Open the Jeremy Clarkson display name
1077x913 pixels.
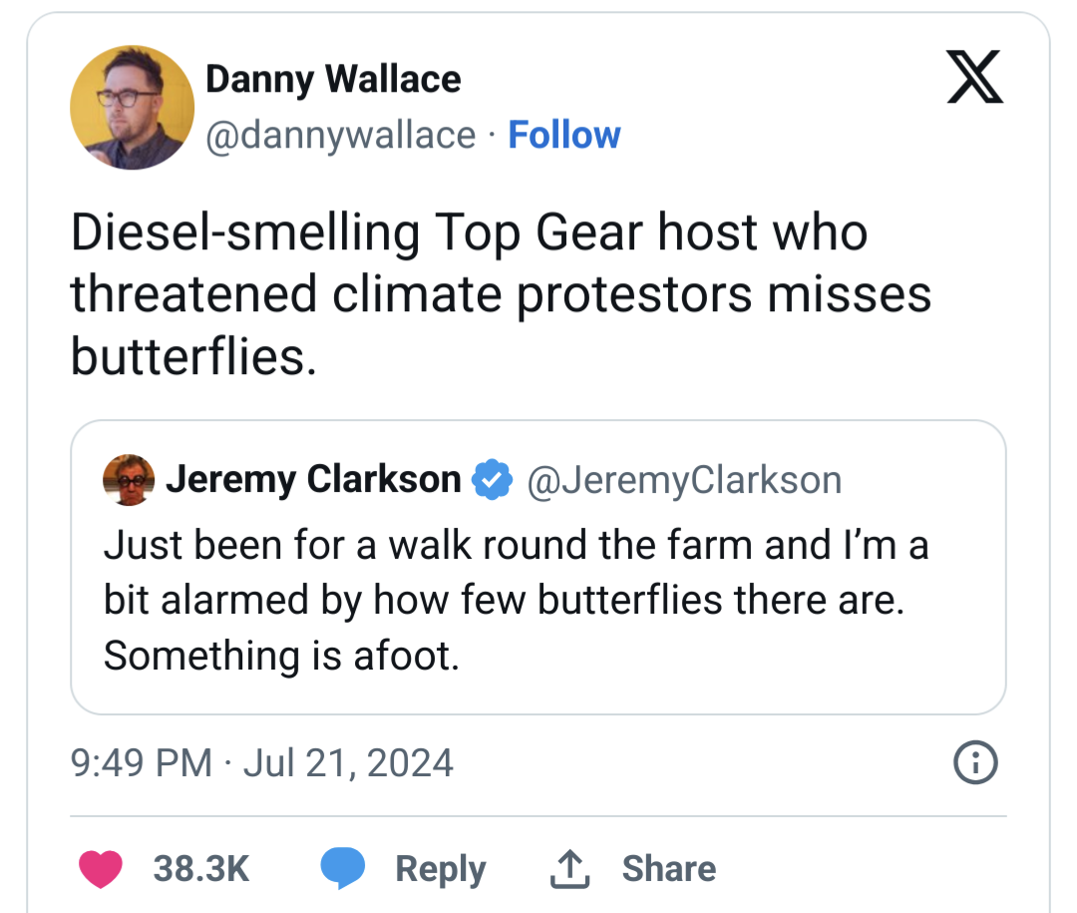coord(313,480)
